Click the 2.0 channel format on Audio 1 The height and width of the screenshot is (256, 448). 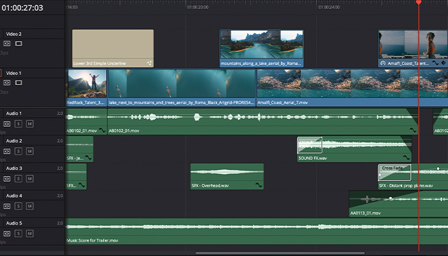click(60, 113)
